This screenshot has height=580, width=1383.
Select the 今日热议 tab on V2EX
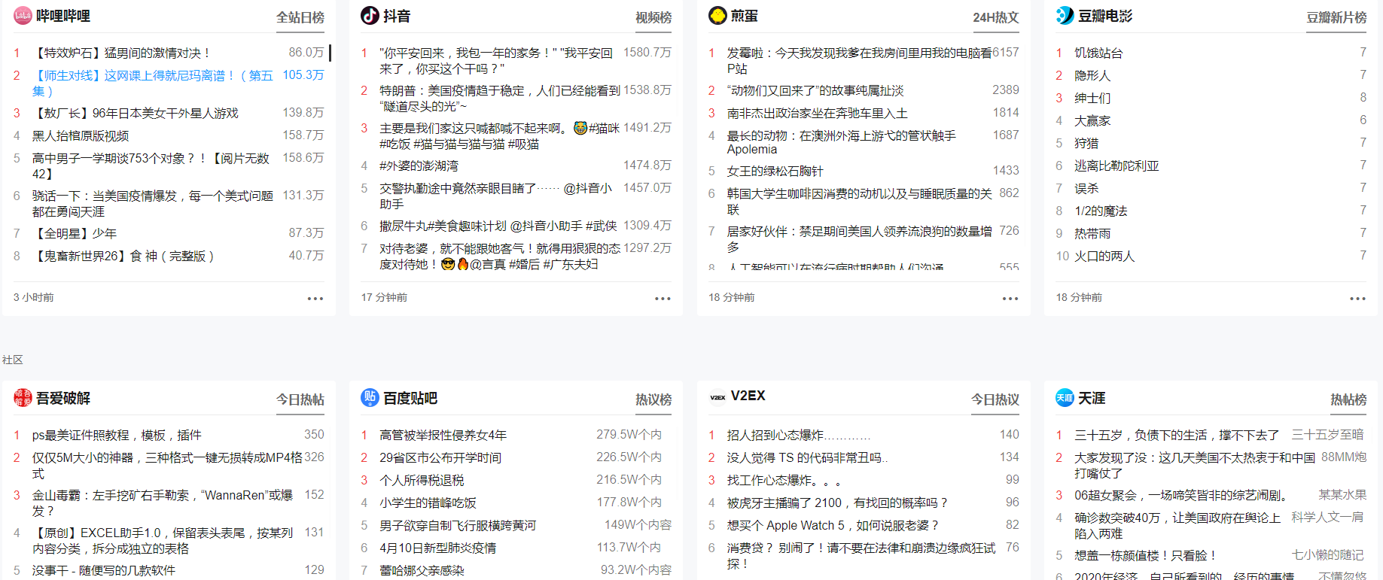coord(995,399)
